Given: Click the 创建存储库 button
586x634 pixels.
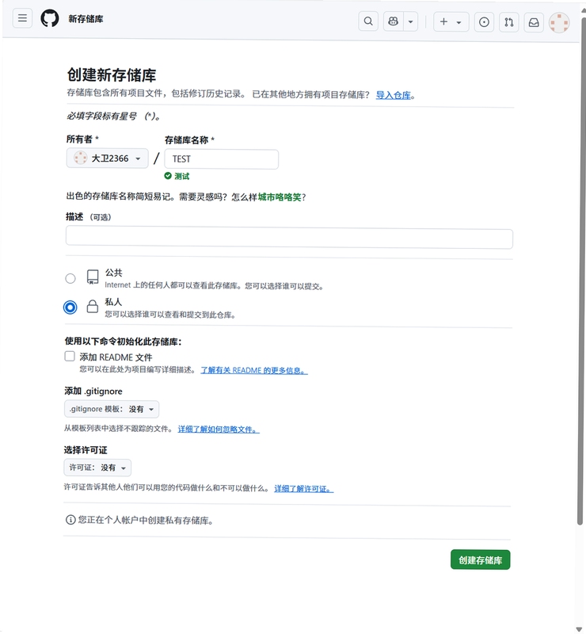Looking at the screenshot, I should click(481, 560).
